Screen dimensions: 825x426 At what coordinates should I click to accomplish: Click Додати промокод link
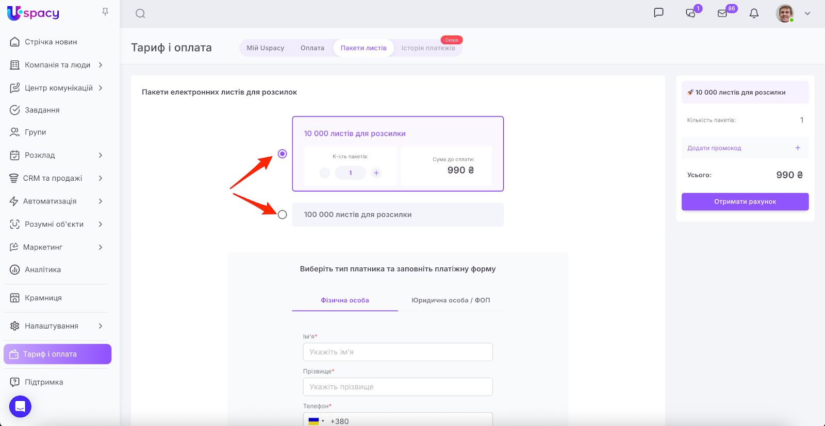(714, 148)
